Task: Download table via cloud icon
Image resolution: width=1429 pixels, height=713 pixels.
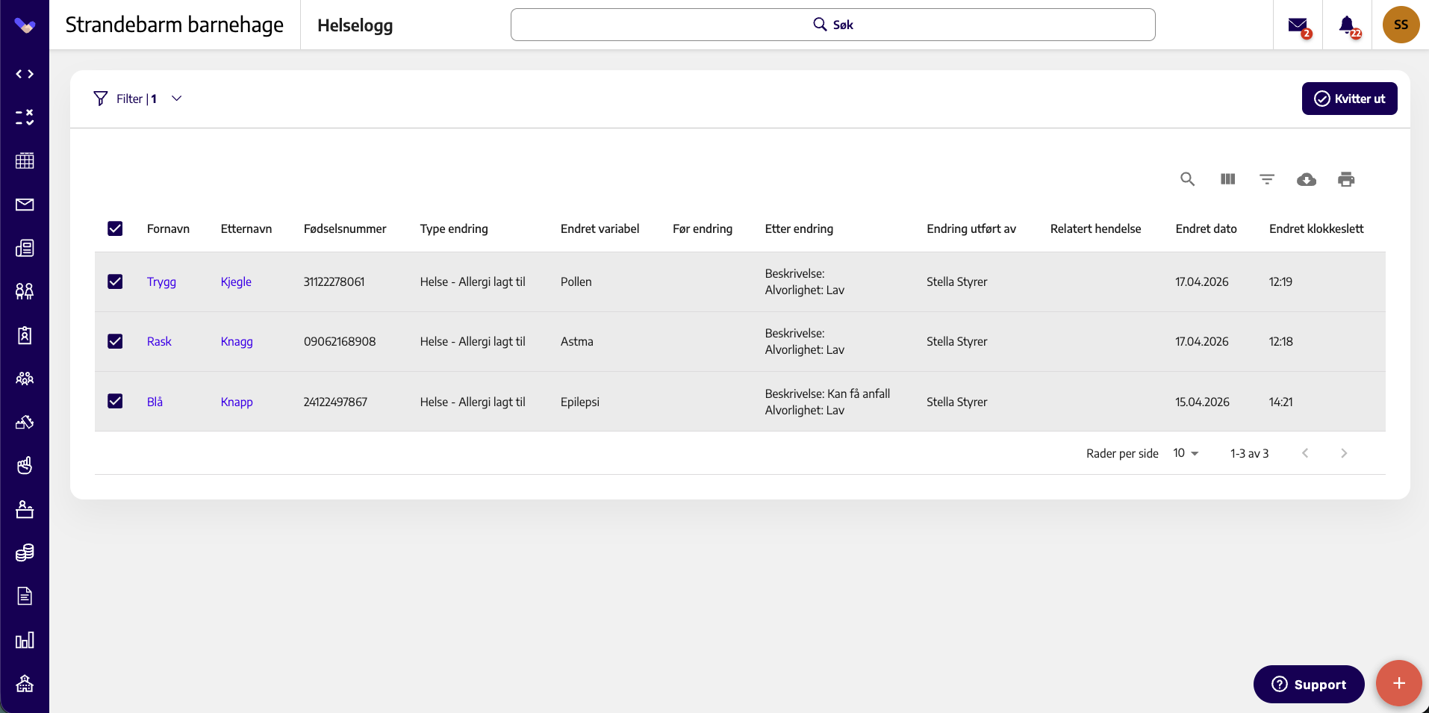Action: (x=1307, y=179)
